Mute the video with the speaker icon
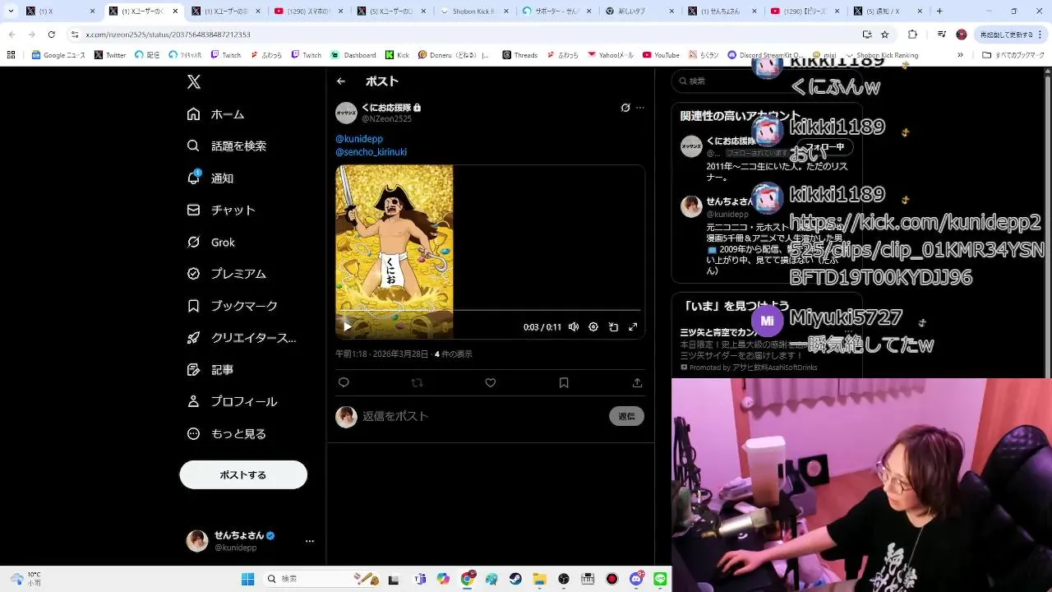The width and height of the screenshot is (1052, 592). 574,326
